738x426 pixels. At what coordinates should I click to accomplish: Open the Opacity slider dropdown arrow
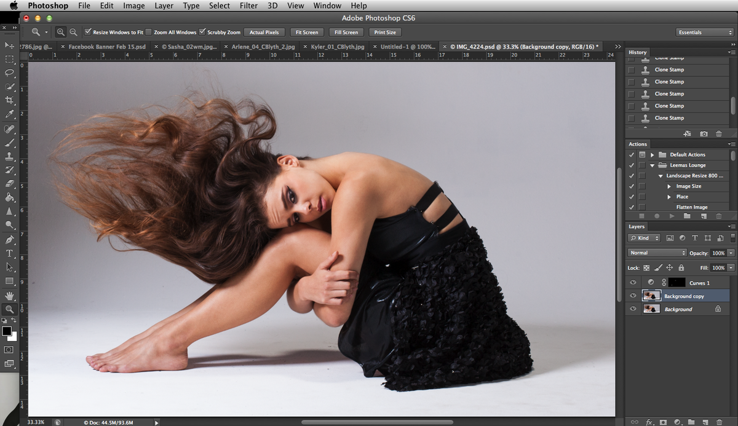[731, 253]
